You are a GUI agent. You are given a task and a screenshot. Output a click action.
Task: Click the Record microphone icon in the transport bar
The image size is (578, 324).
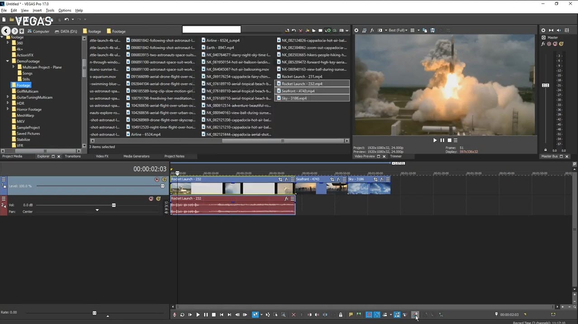pyautogui.click(x=175, y=315)
